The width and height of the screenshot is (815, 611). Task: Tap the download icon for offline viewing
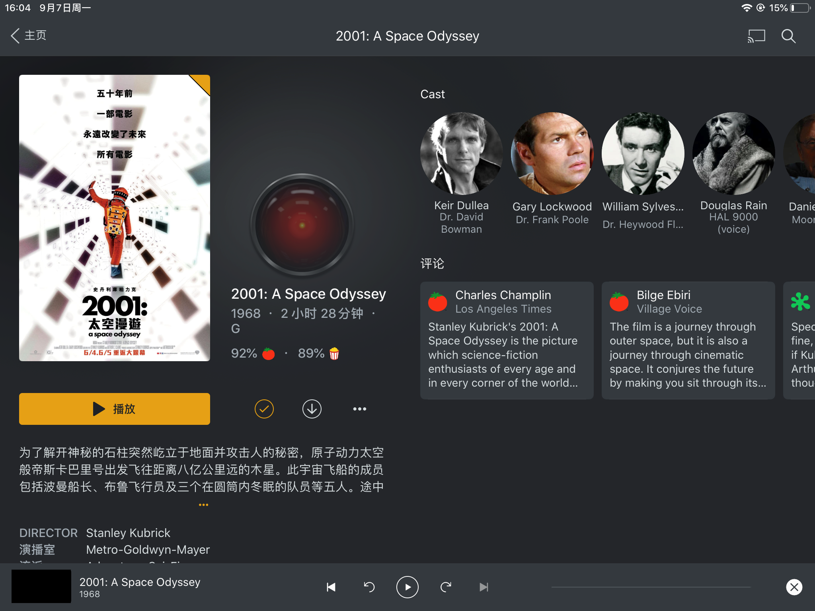tap(312, 409)
